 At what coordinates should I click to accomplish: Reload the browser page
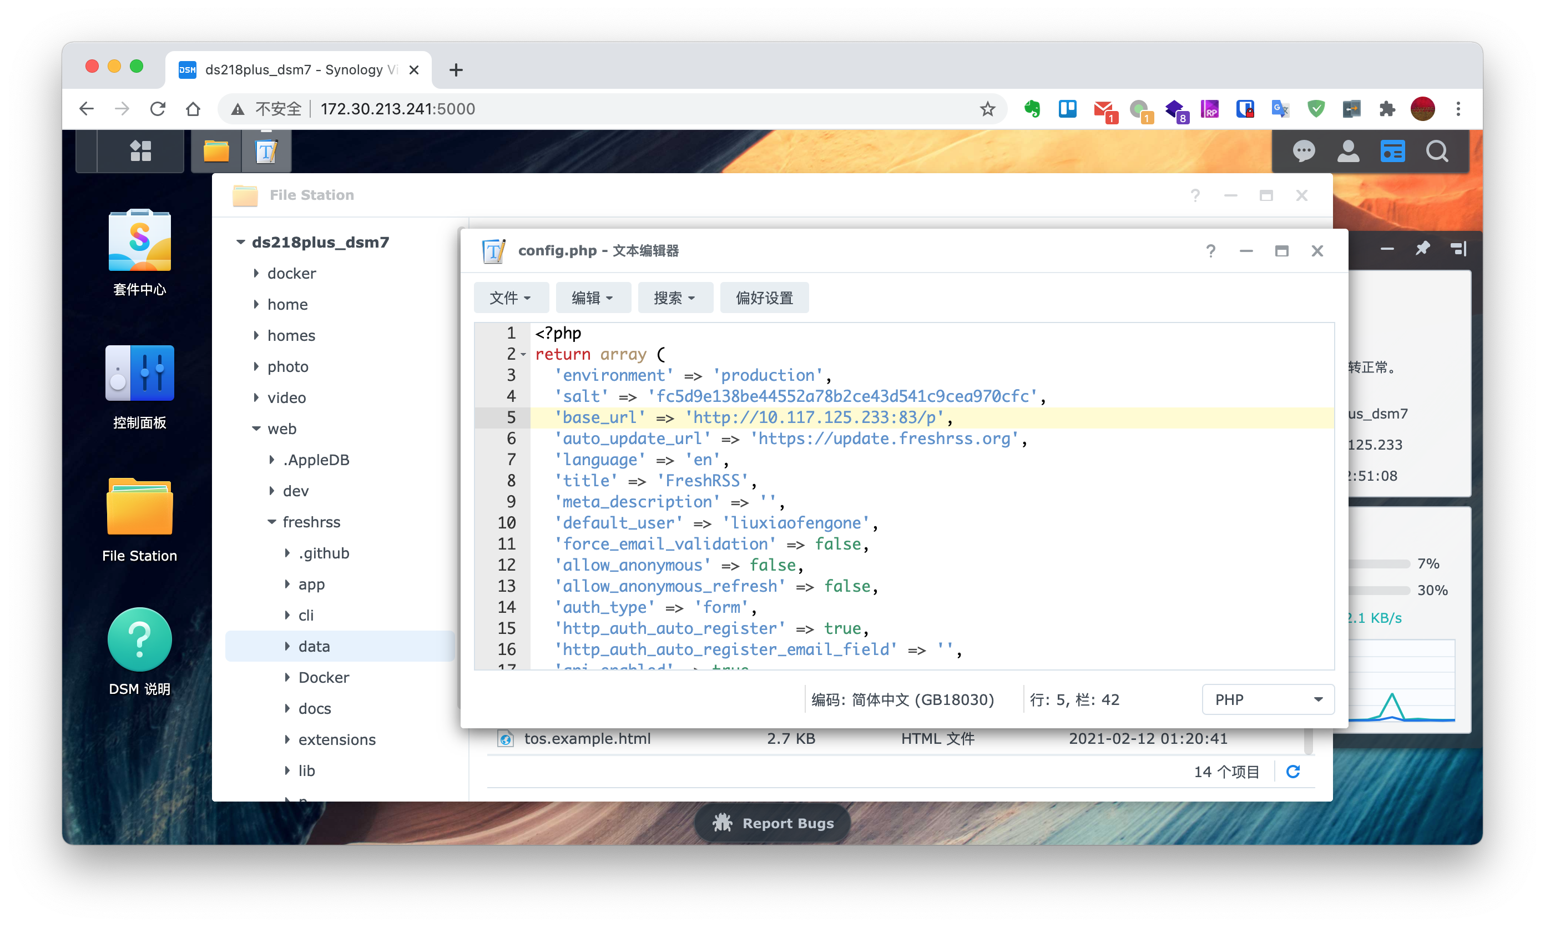pyautogui.click(x=158, y=109)
